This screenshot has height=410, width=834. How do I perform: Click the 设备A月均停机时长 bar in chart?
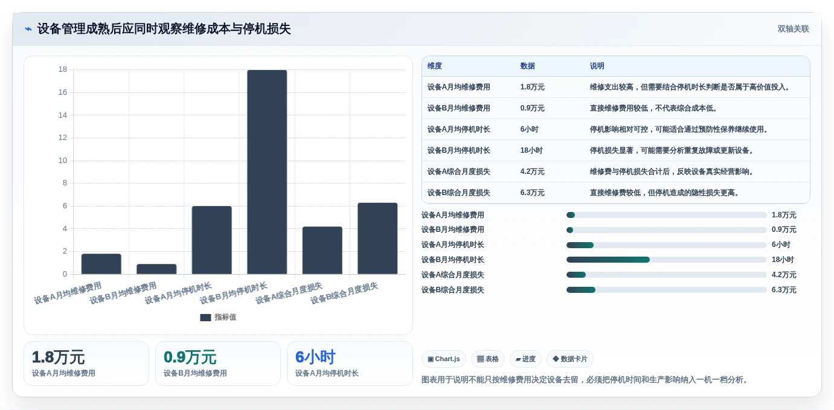212,240
